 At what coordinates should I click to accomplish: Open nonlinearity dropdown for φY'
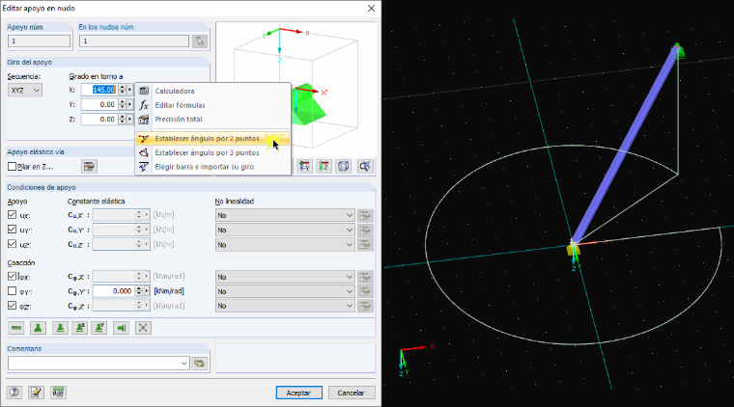coord(285,291)
